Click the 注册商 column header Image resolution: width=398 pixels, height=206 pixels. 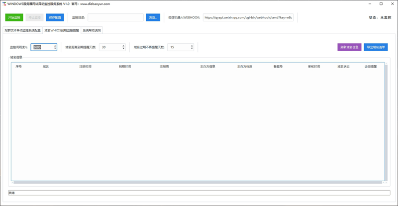[x=164, y=67]
